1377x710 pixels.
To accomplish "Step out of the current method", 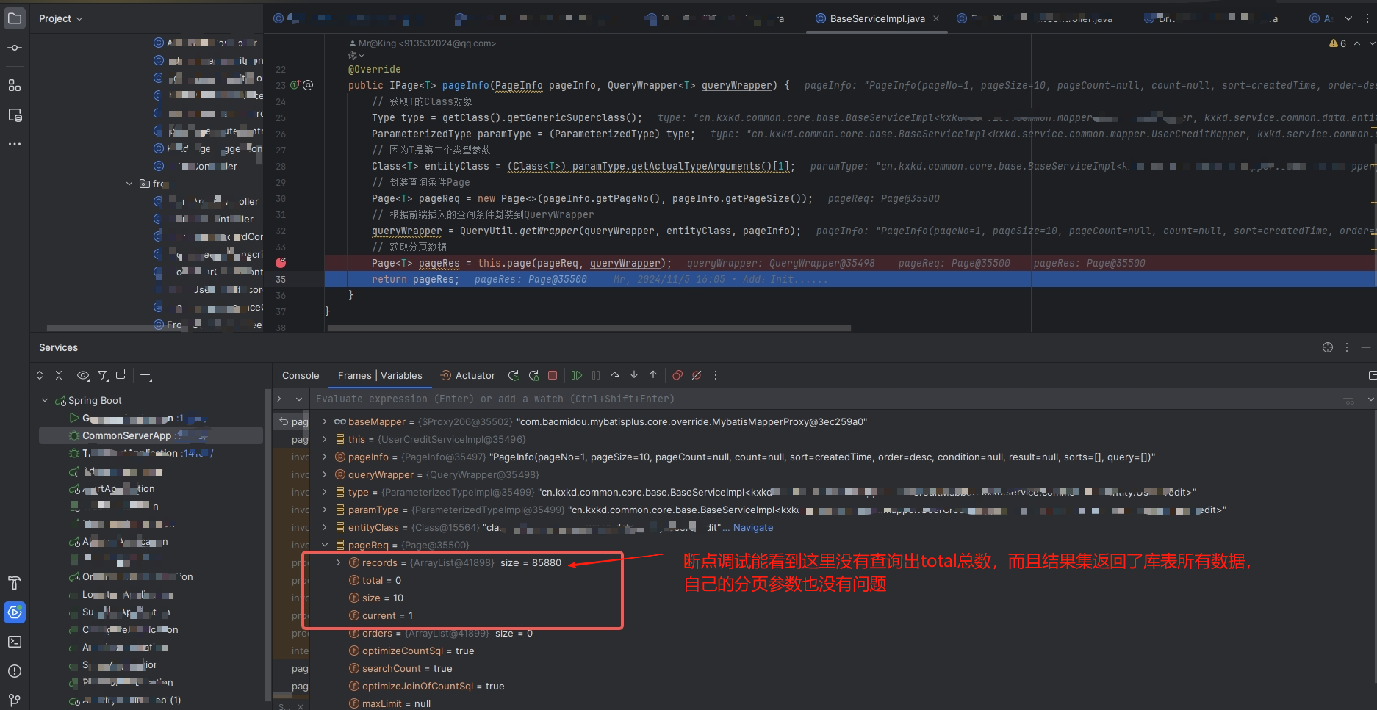I will pyautogui.click(x=653, y=375).
